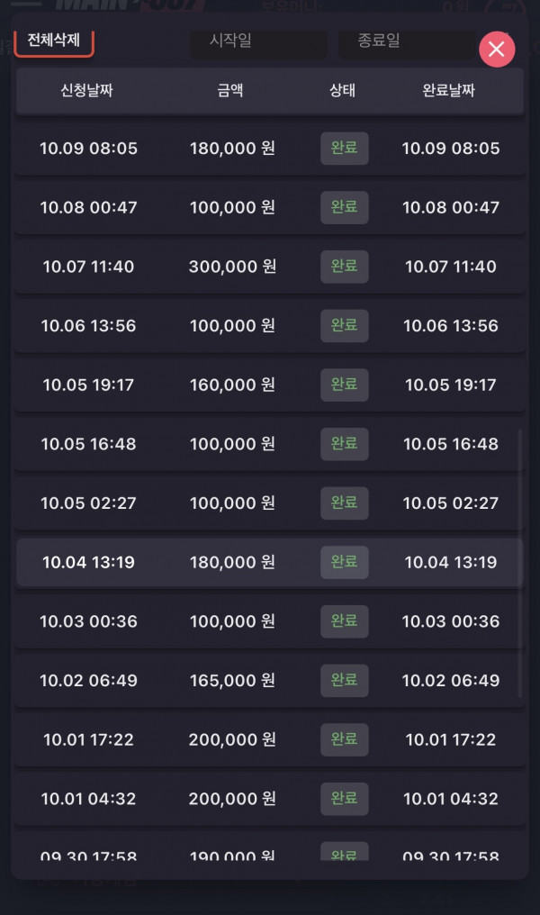Click the 신청날짜 column header

pos(86,90)
